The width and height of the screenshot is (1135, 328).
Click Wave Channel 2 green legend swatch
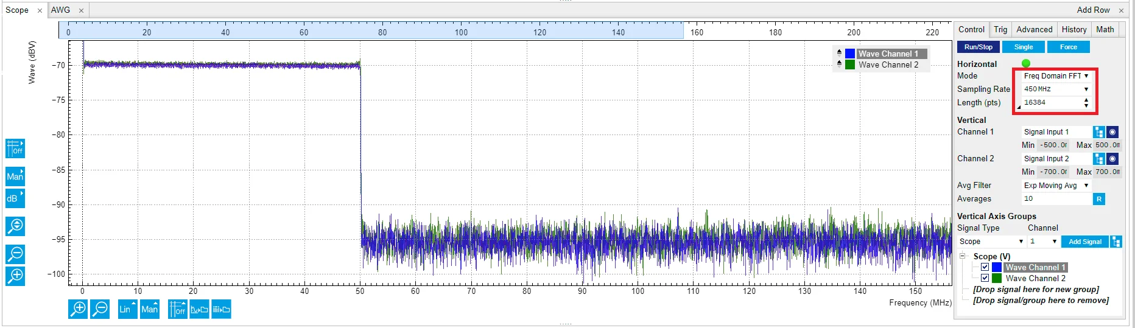[x=850, y=65]
